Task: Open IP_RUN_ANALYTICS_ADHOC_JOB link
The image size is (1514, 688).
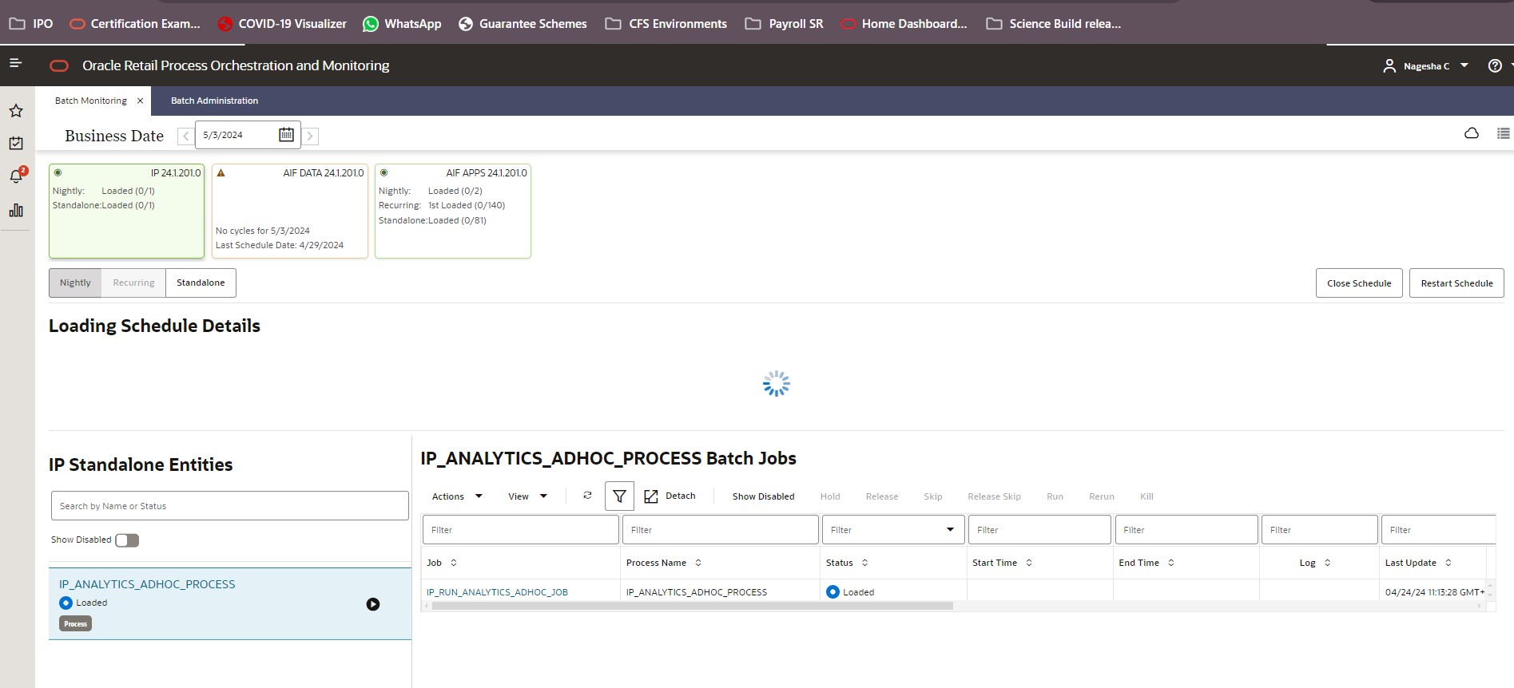Action: pyautogui.click(x=497, y=592)
